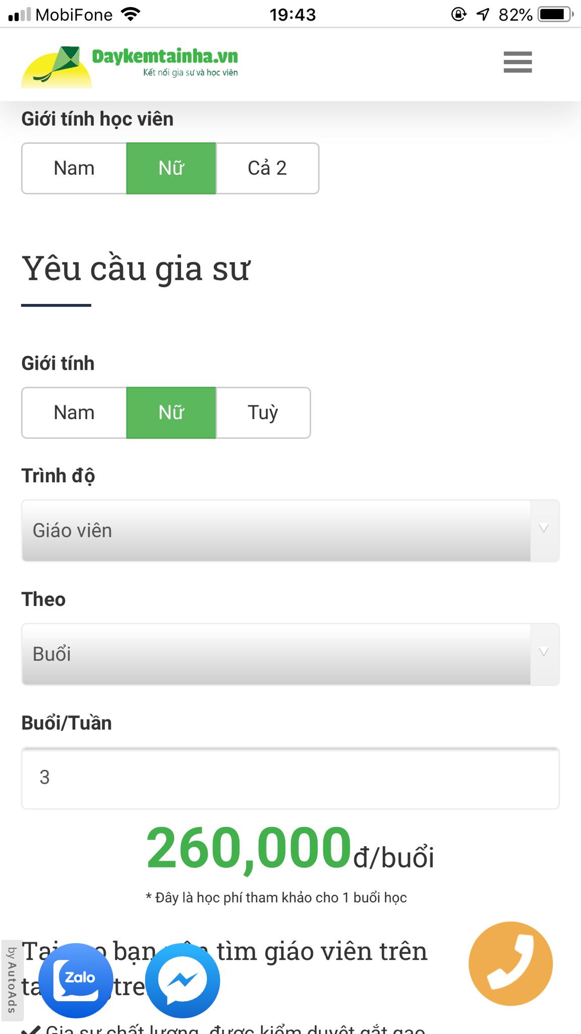This screenshot has height=1034, width=581.
Task: Choose Tuỳ for tutor gender
Action: (263, 412)
